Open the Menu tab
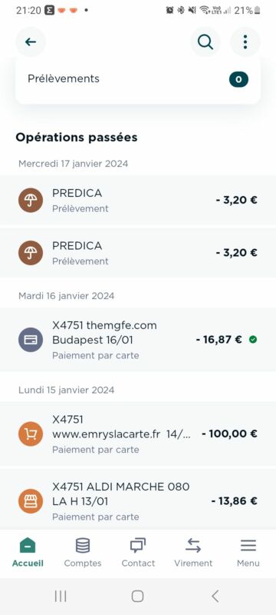276x615 pixels. (x=248, y=553)
